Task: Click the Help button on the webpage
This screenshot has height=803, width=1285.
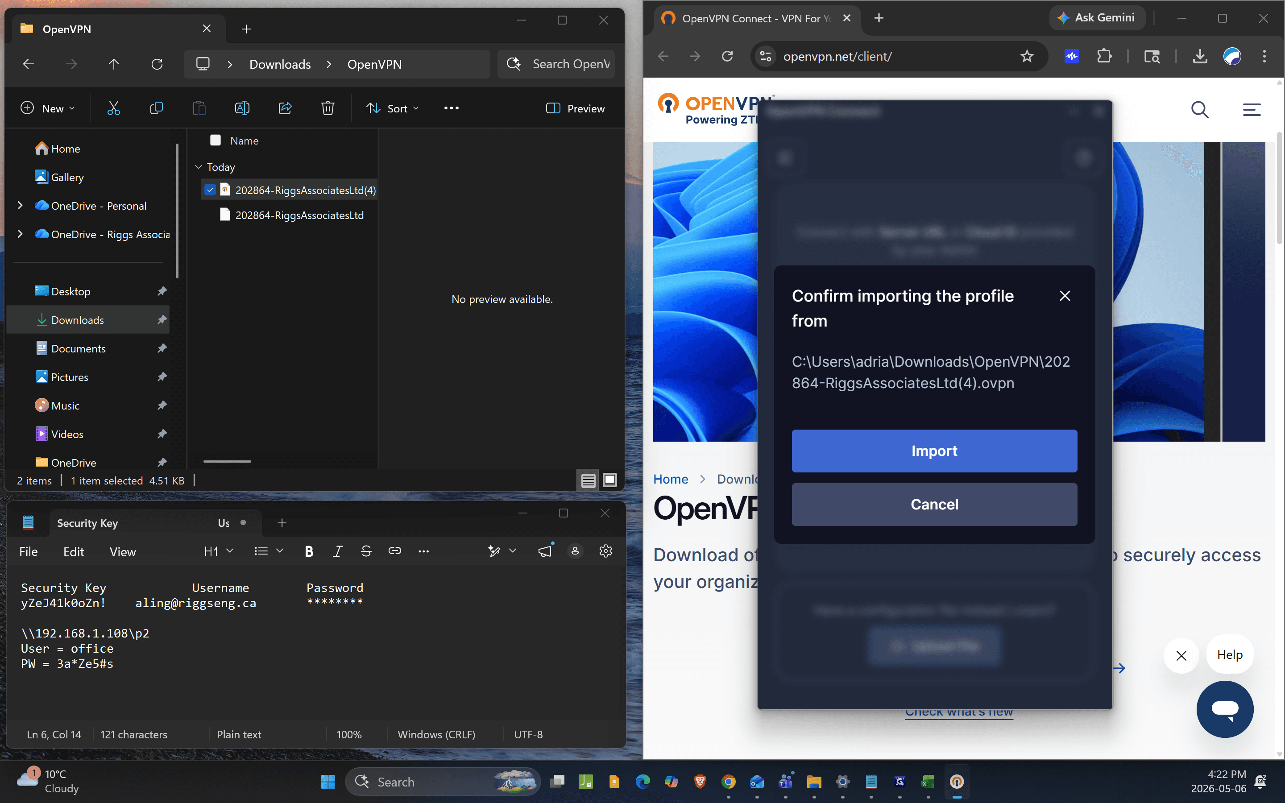Action: [x=1229, y=655]
